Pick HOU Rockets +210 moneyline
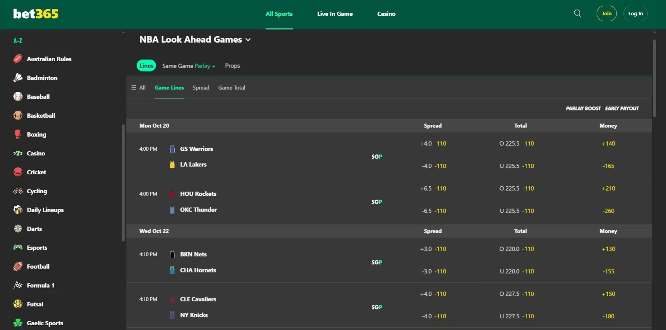The image size is (666, 330). [x=608, y=189]
